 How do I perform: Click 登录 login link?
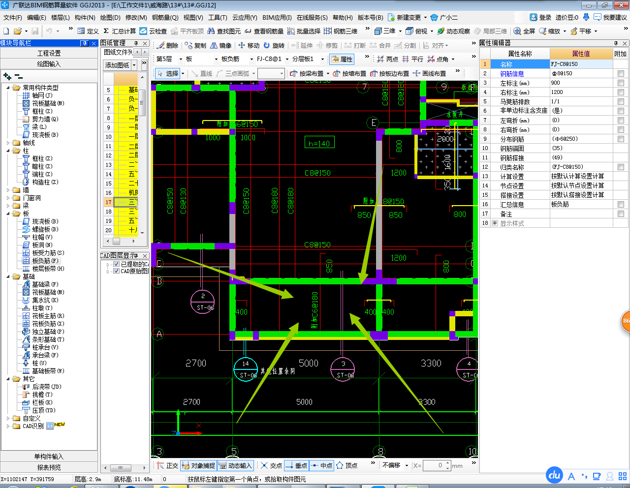pos(540,17)
